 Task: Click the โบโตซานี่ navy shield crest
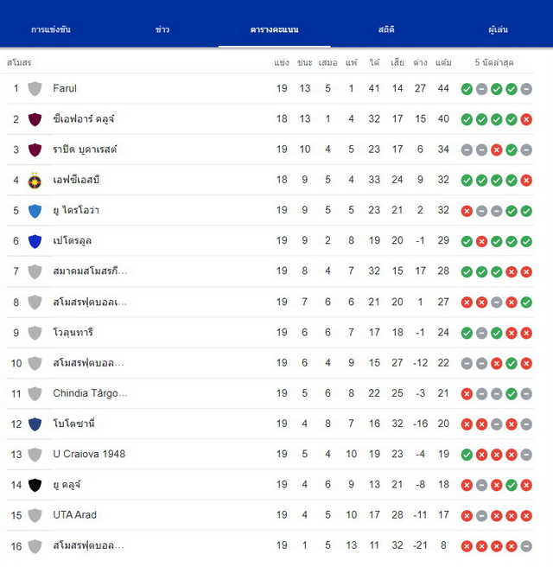(x=35, y=424)
